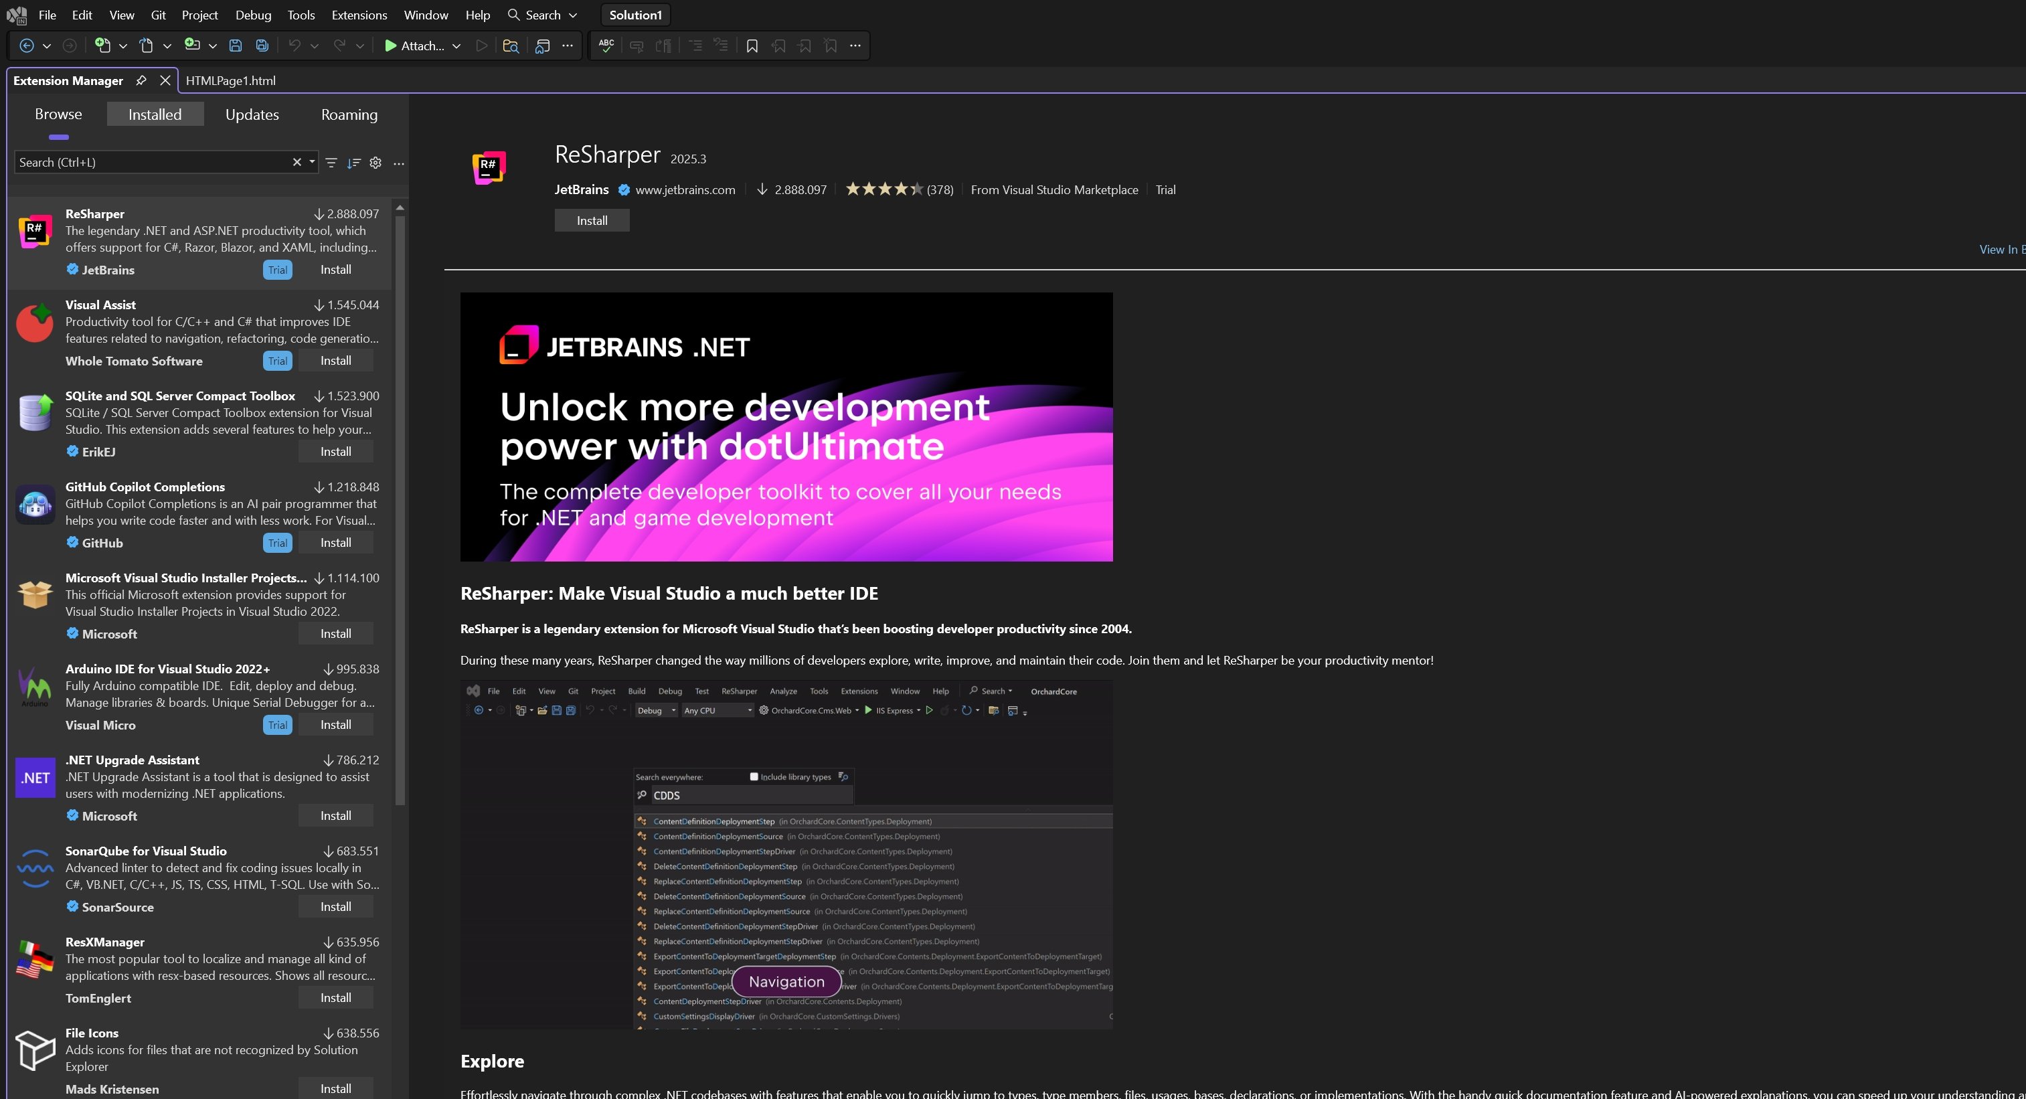Click the File Icons cube icon

coord(35,1051)
